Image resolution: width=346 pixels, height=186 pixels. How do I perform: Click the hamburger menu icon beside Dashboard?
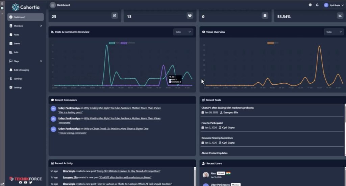[x=53, y=5]
